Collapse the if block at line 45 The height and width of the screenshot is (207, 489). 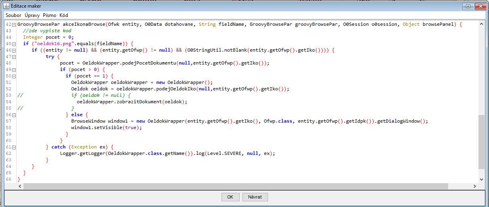[x=14, y=44]
